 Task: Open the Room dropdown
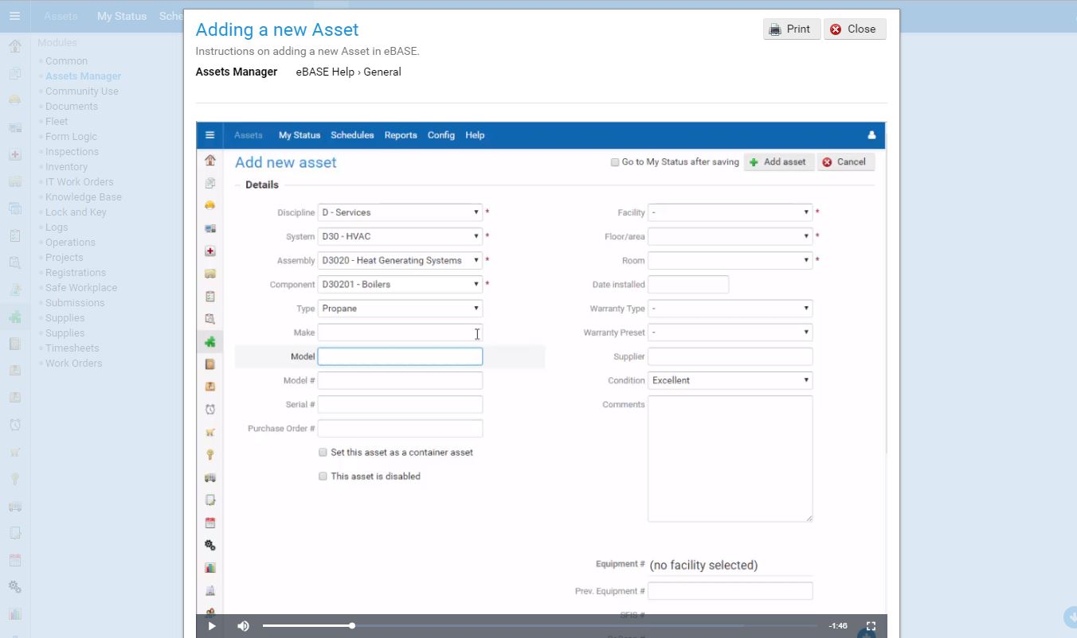pos(730,260)
